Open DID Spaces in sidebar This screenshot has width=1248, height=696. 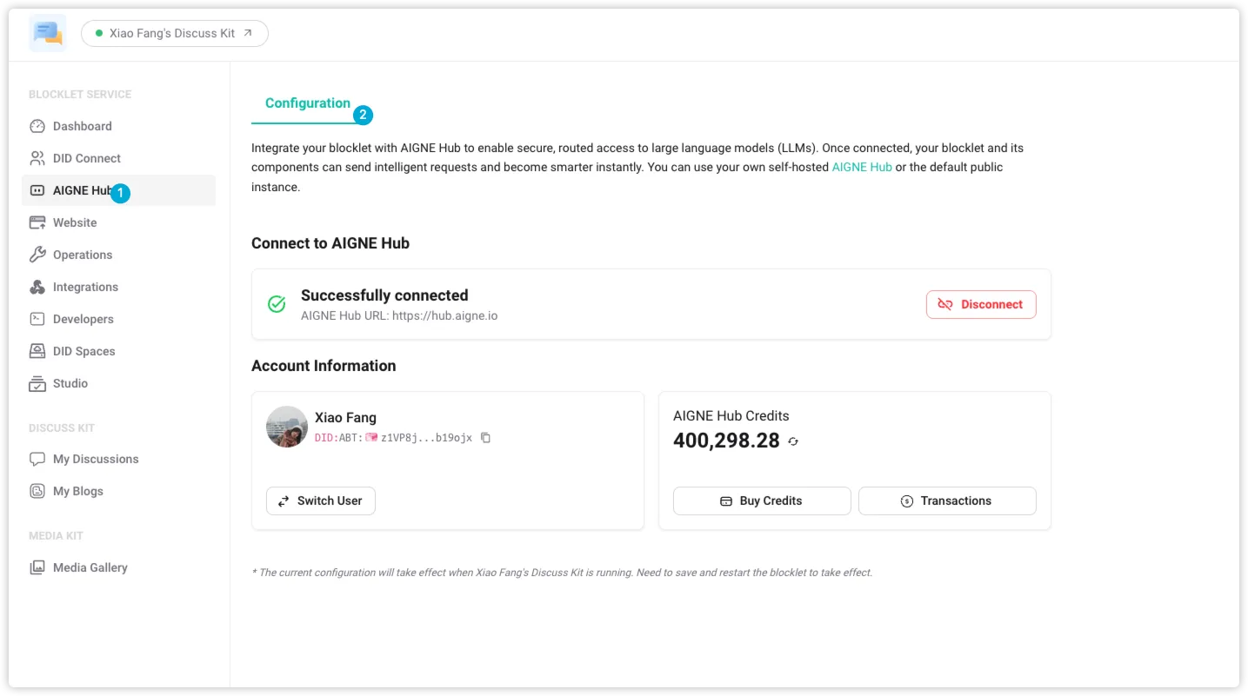coord(118,351)
